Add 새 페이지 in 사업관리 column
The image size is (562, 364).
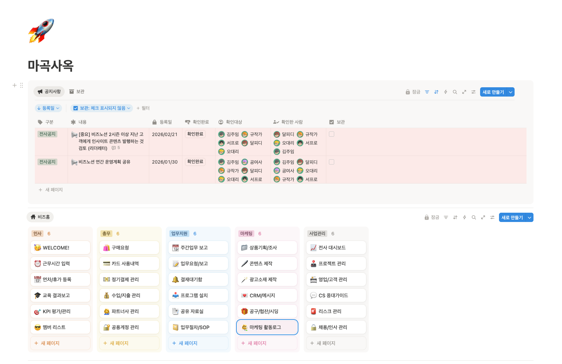click(336, 343)
